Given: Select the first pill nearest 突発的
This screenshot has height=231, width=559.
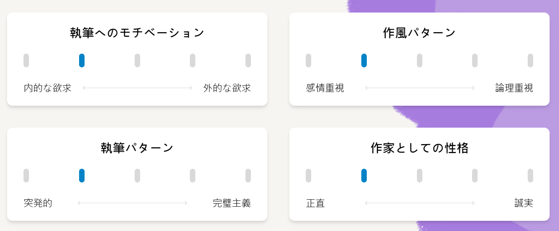Looking at the screenshot, I should (26, 176).
